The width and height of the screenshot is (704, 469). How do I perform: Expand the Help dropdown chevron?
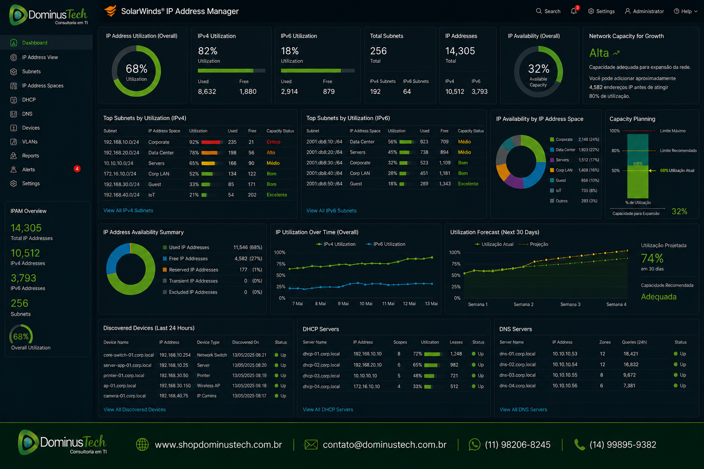[696, 11]
